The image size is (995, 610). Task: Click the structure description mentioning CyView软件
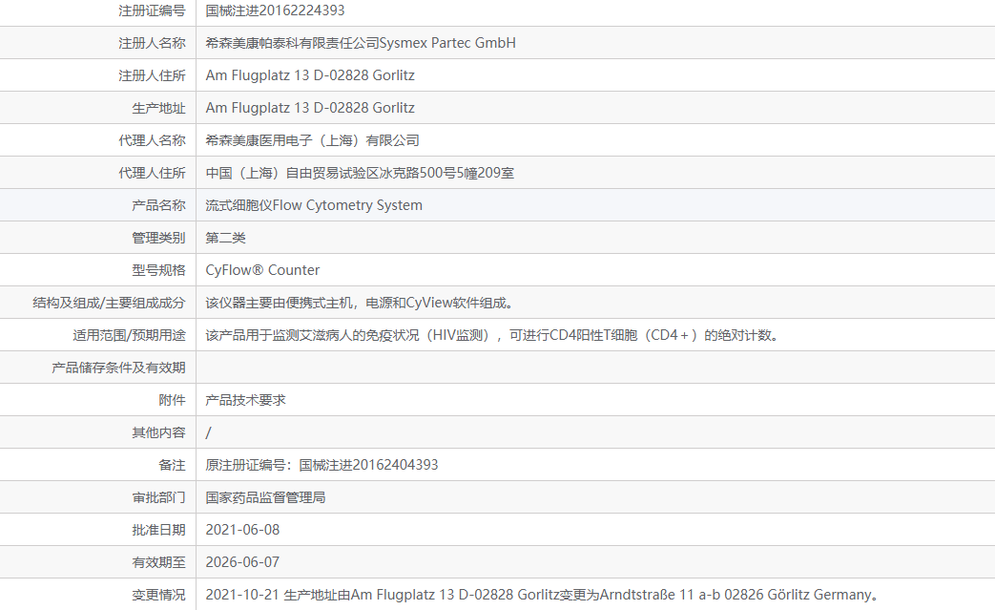coord(359,303)
